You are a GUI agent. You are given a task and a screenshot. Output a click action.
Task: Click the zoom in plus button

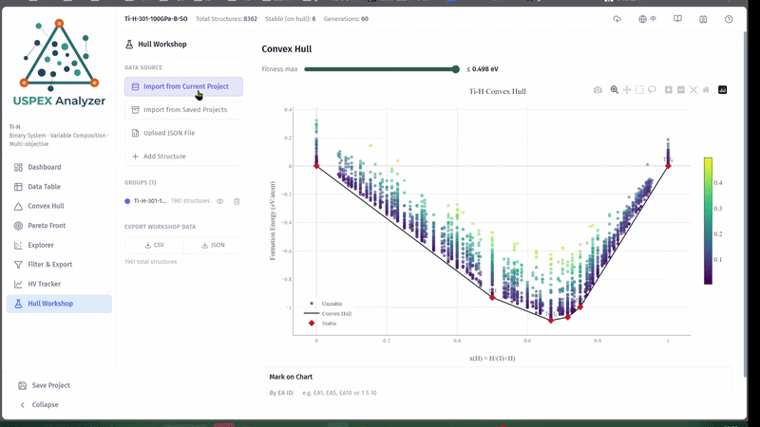[x=669, y=90]
